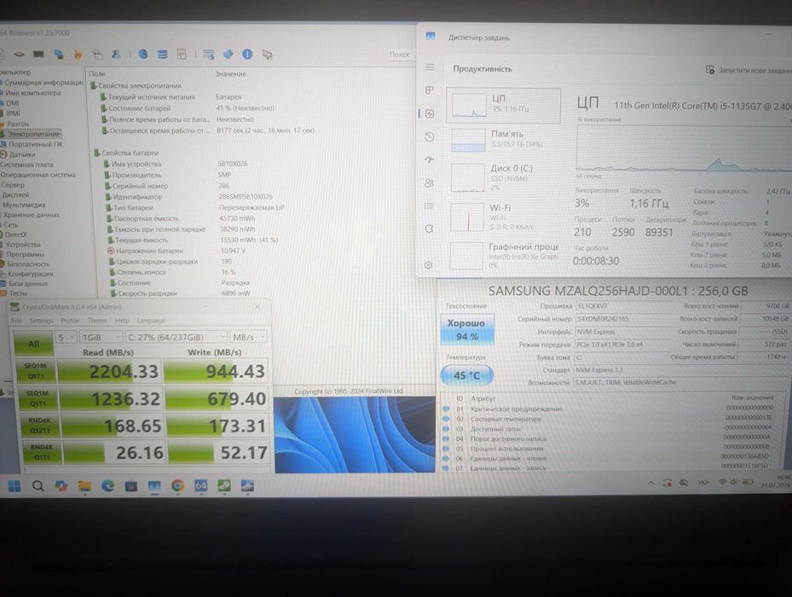This screenshot has height=597, width=792.
Task: Click the All benchmark button in CrystalDiskMark
Action: point(33,344)
